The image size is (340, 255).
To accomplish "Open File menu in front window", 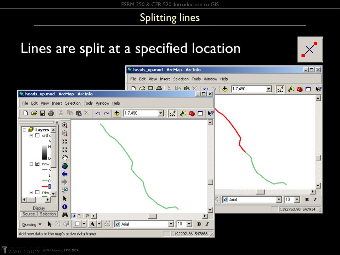I will [x=25, y=103].
